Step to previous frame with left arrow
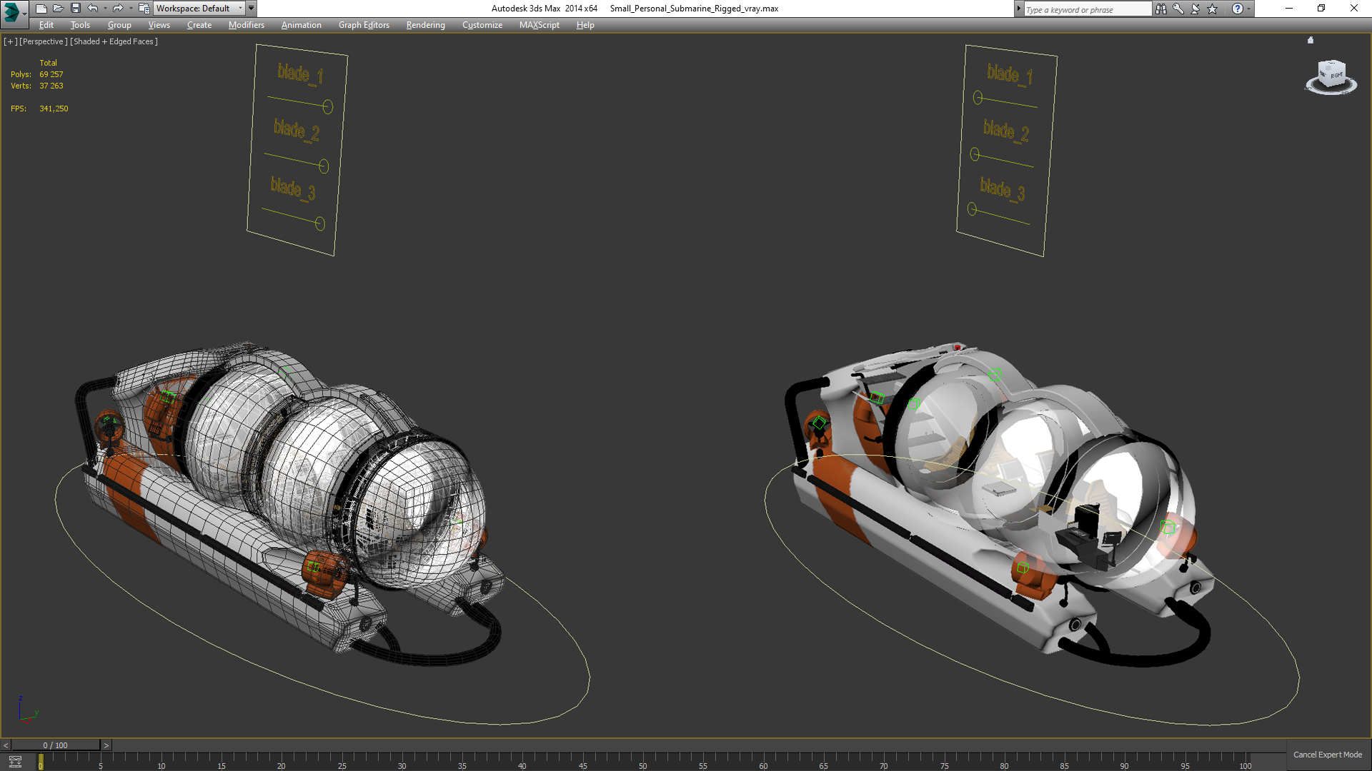Viewport: 1372px width, 771px height. (6, 745)
